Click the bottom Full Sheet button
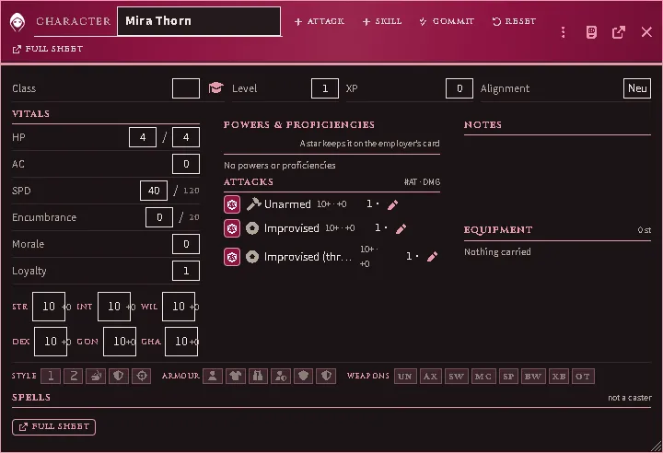The height and width of the screenshot is (453, 663). pyautogui.click(x=53, y=427)
